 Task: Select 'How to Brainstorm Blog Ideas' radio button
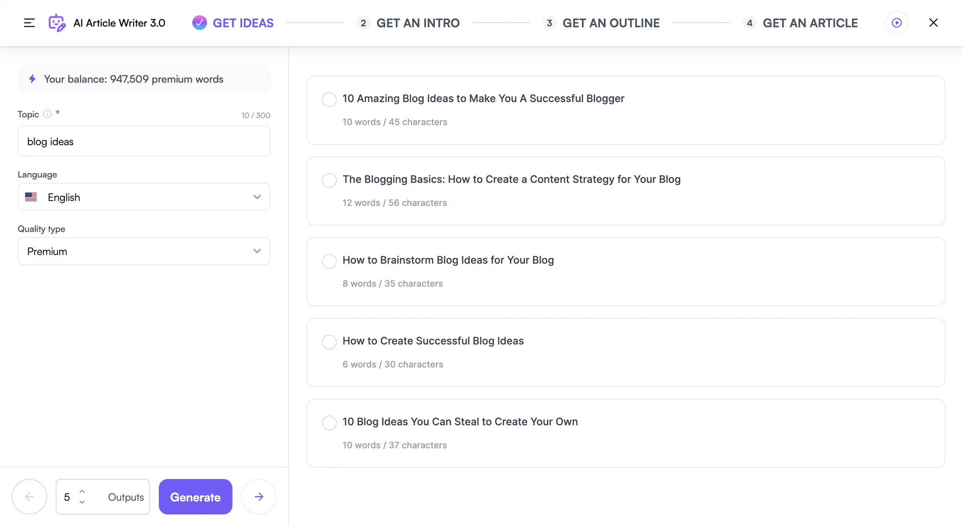[x=329, y=261]
